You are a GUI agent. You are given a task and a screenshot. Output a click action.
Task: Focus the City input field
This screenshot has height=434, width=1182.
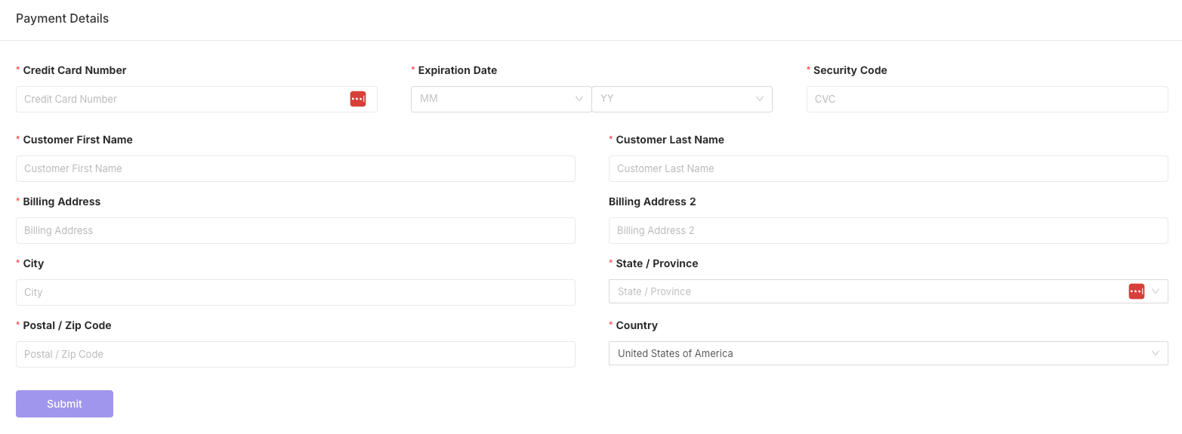tap(295, 292)
